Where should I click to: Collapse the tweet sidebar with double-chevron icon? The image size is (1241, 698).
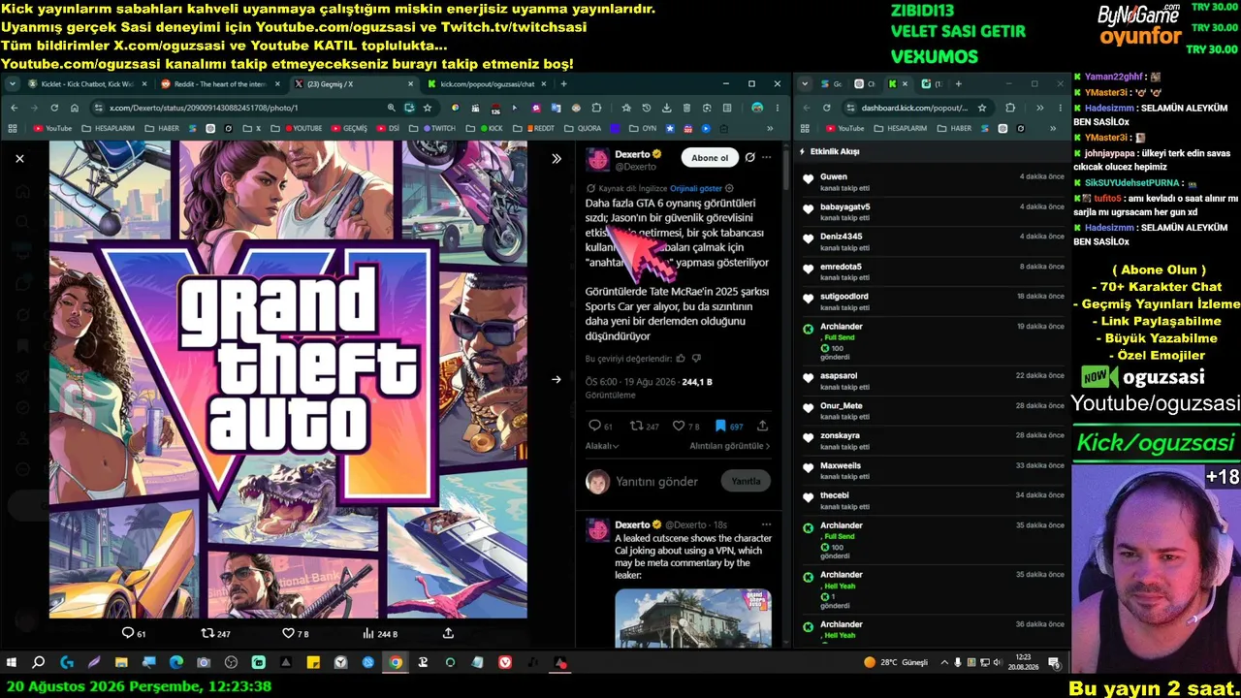[x=557, y=158]
